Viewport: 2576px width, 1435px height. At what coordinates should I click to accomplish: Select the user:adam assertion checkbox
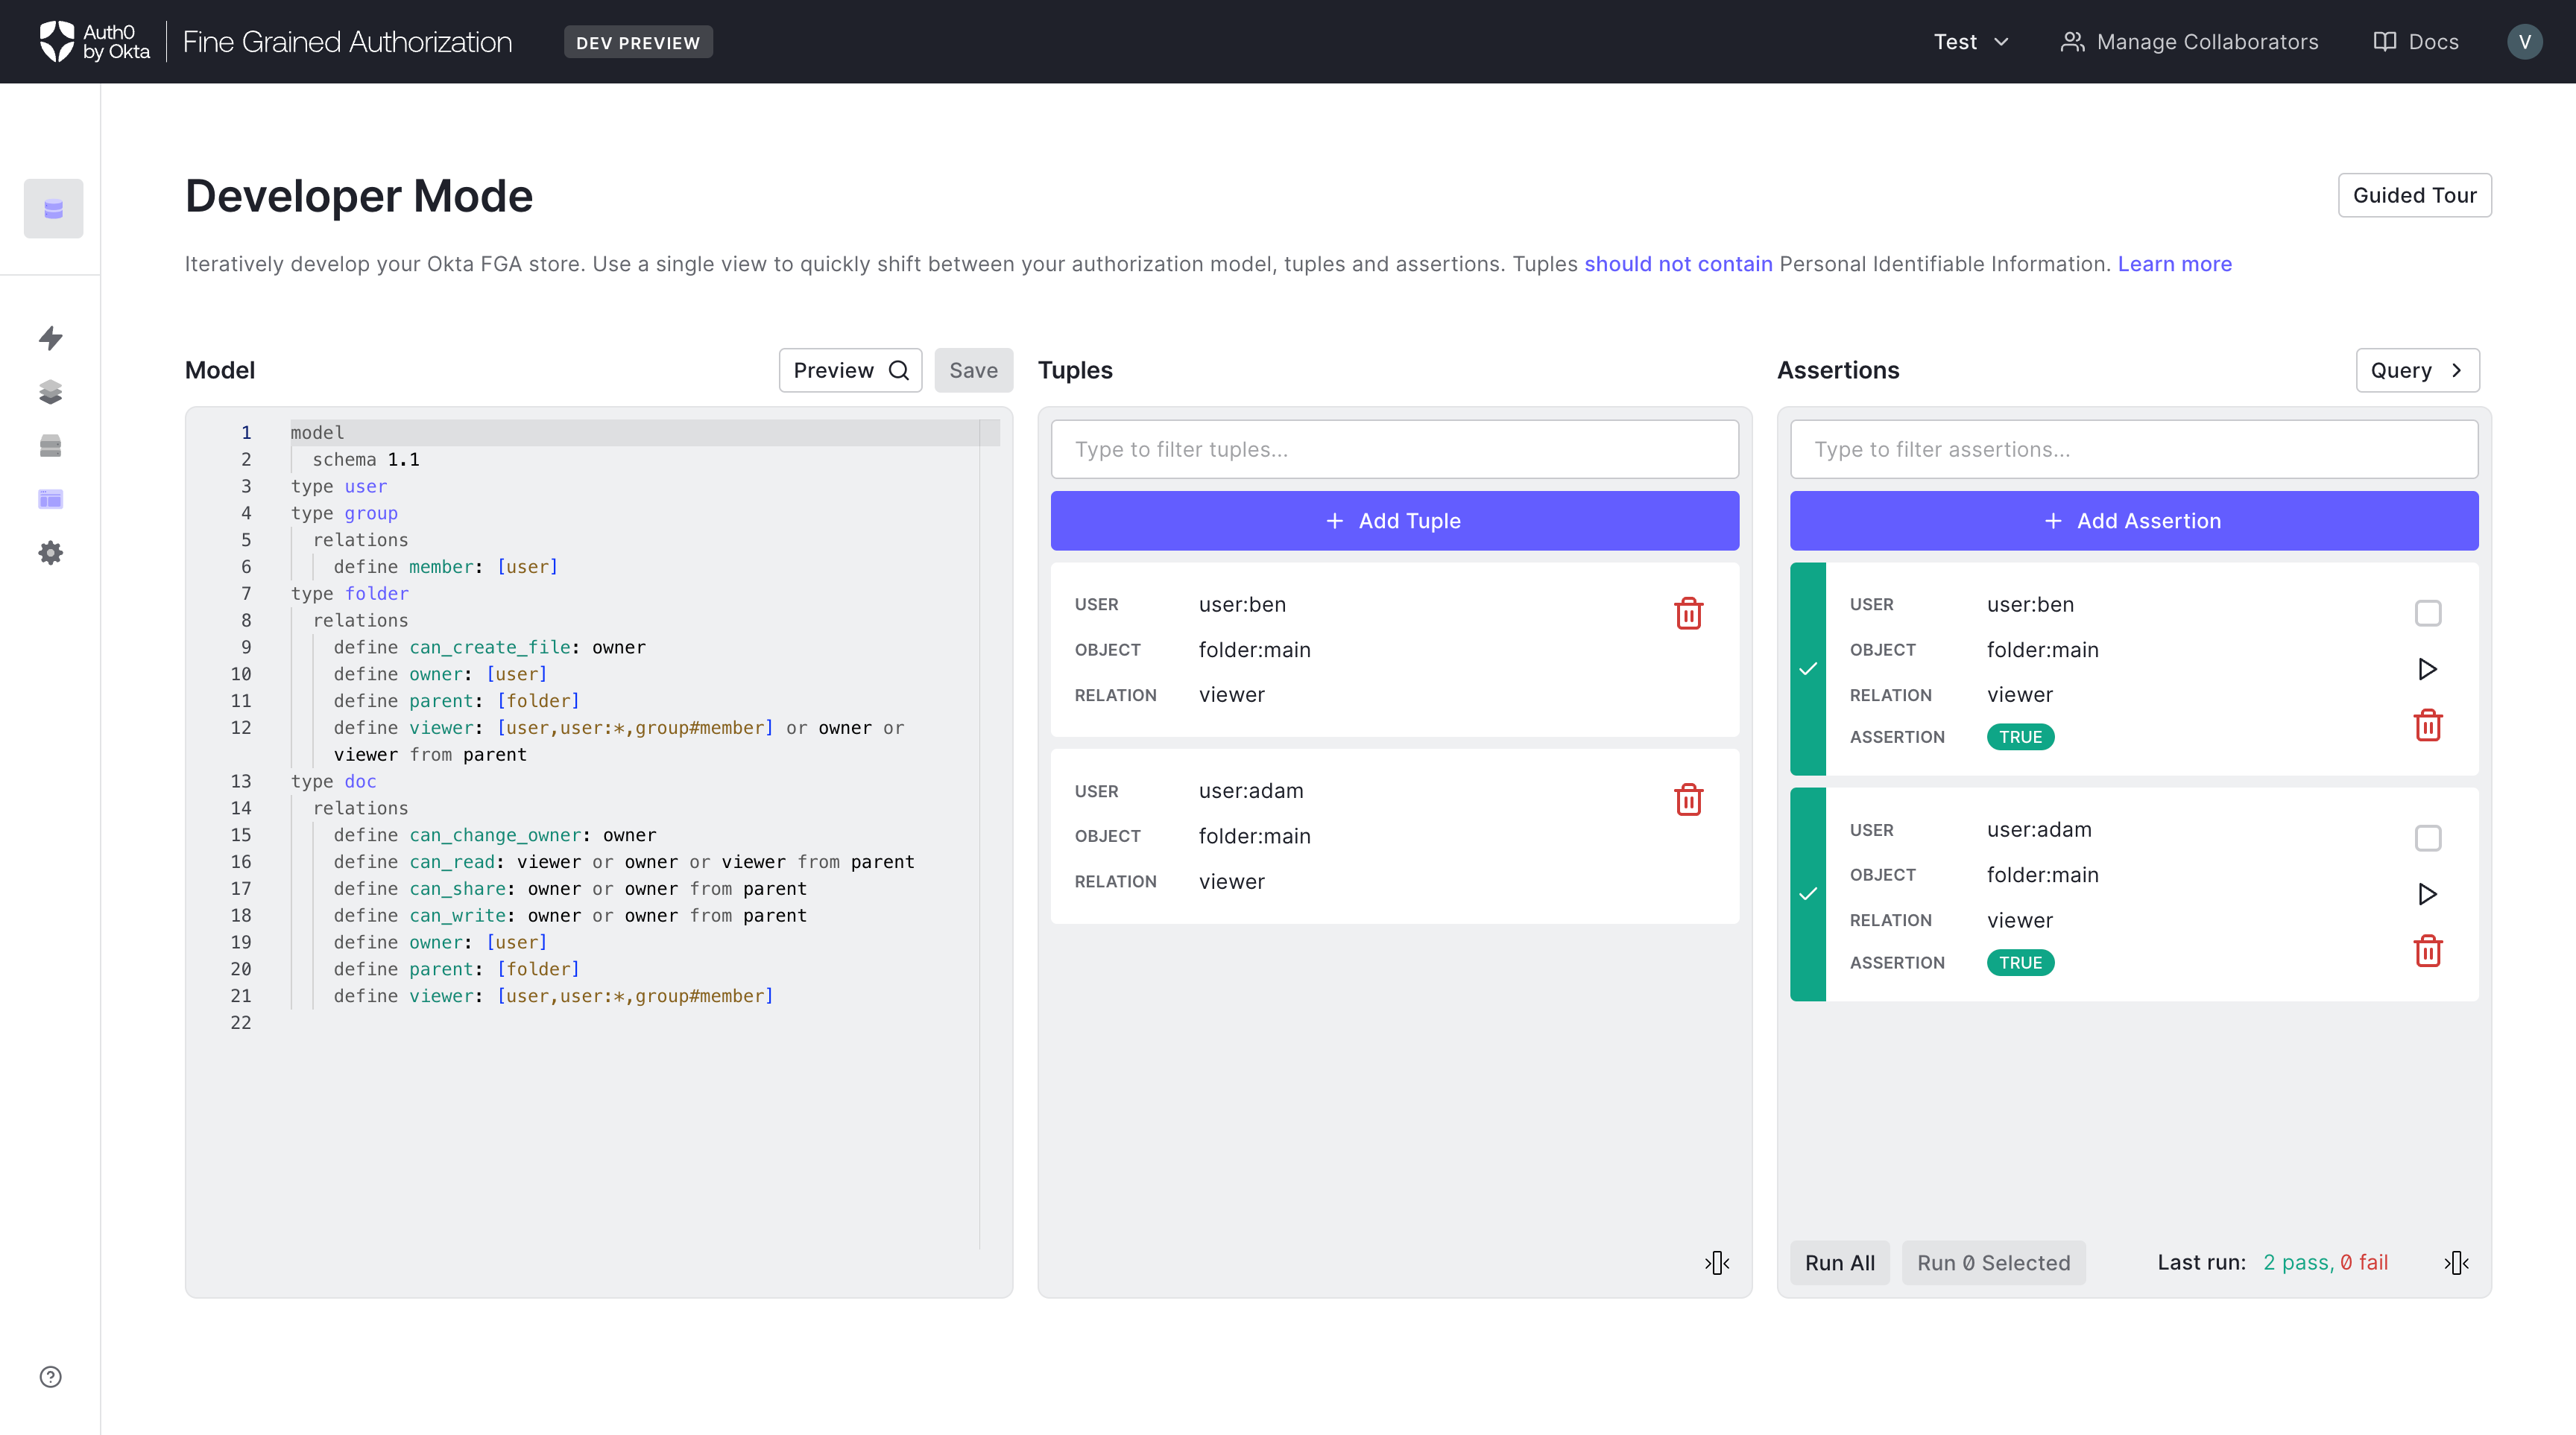tap(2427, 837)
